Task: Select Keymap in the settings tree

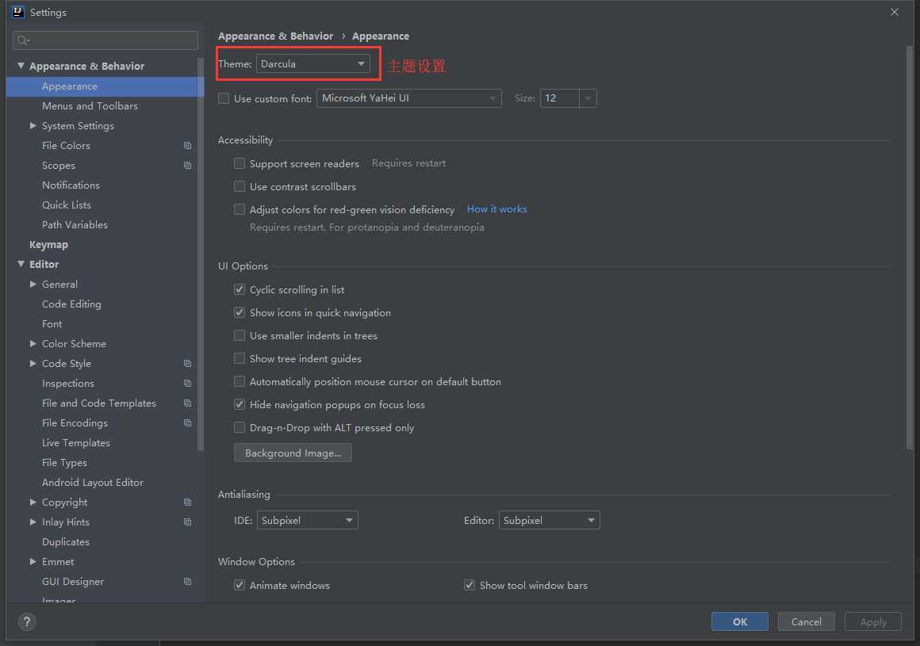Action: (48, 244)
